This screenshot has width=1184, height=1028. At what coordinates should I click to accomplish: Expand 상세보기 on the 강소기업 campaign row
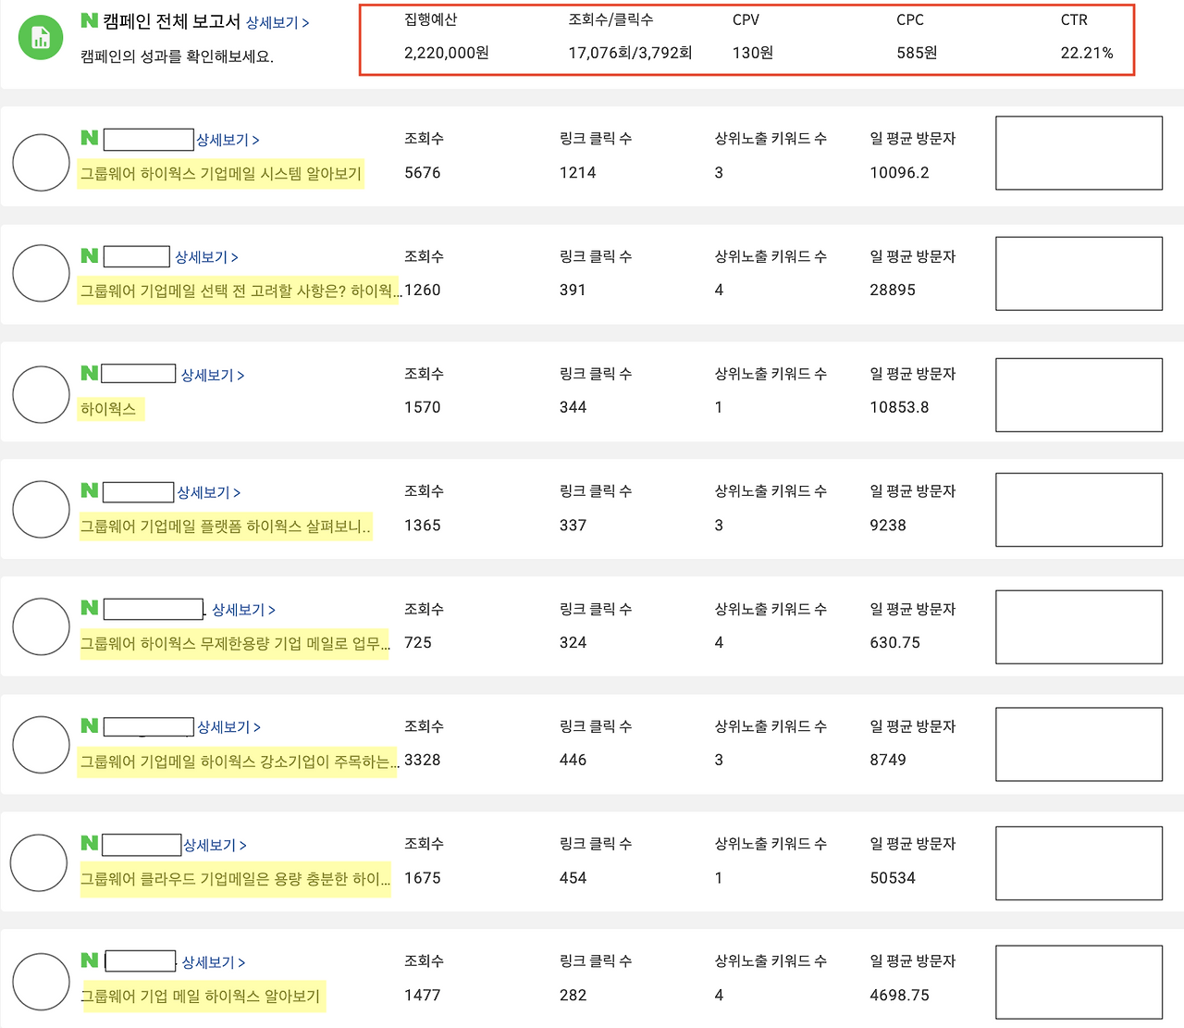(228, 727)
